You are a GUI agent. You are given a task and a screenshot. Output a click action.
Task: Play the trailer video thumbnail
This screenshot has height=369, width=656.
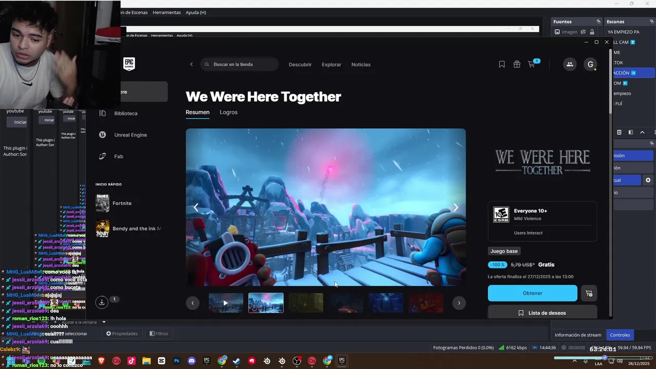coord(225,303)
